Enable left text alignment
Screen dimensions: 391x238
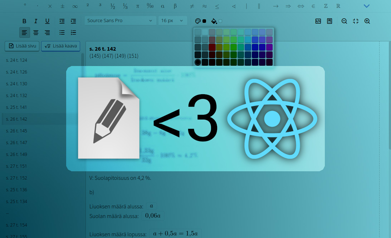(24, 32)
